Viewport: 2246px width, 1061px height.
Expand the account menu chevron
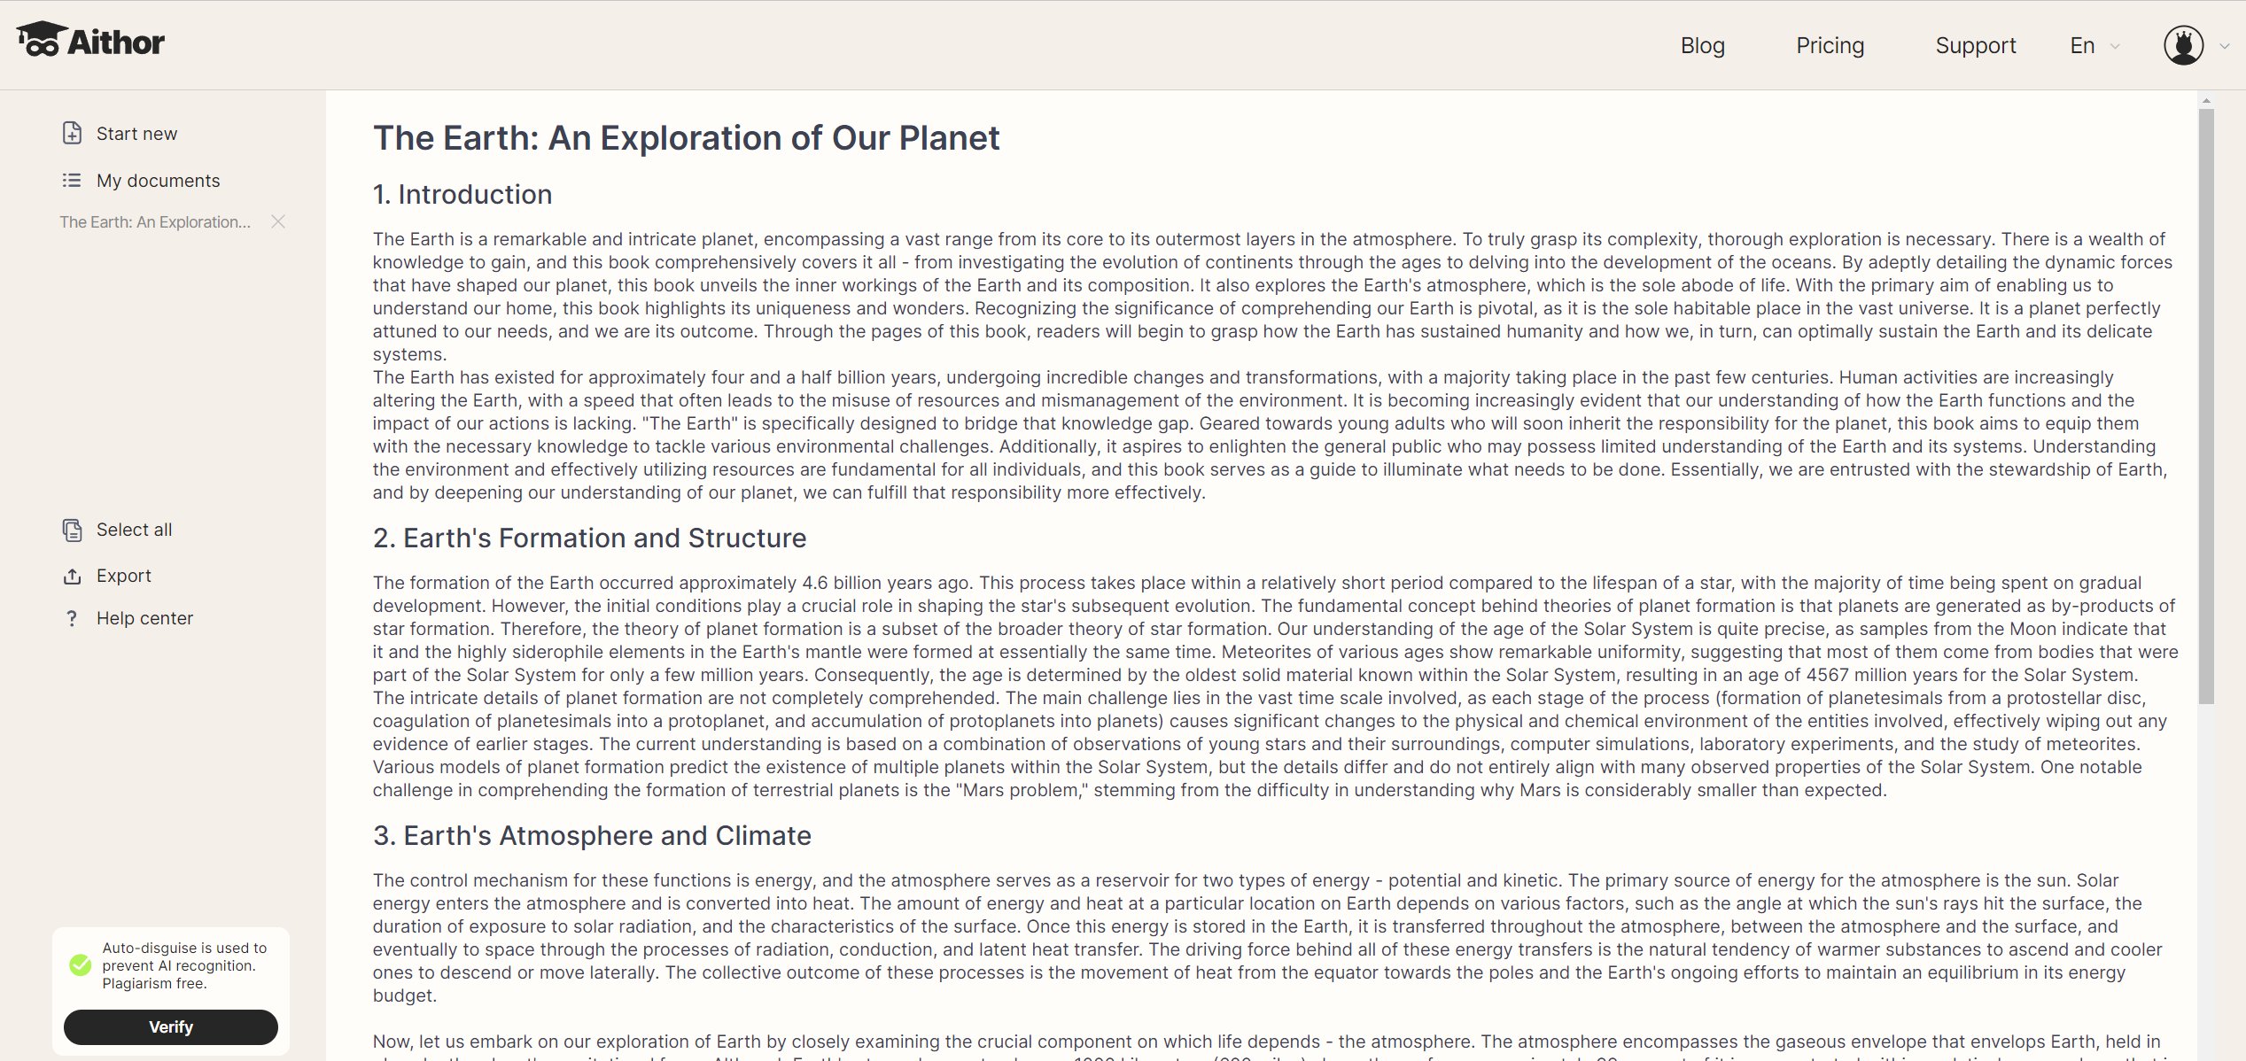(2224, 46)
